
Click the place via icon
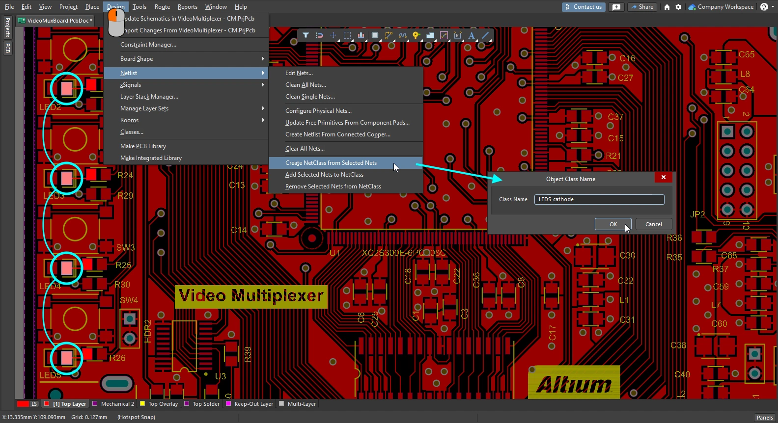[417, 35]
